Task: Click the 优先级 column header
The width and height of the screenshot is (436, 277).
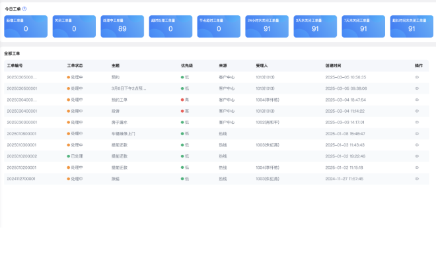Action: coord(187,66)
